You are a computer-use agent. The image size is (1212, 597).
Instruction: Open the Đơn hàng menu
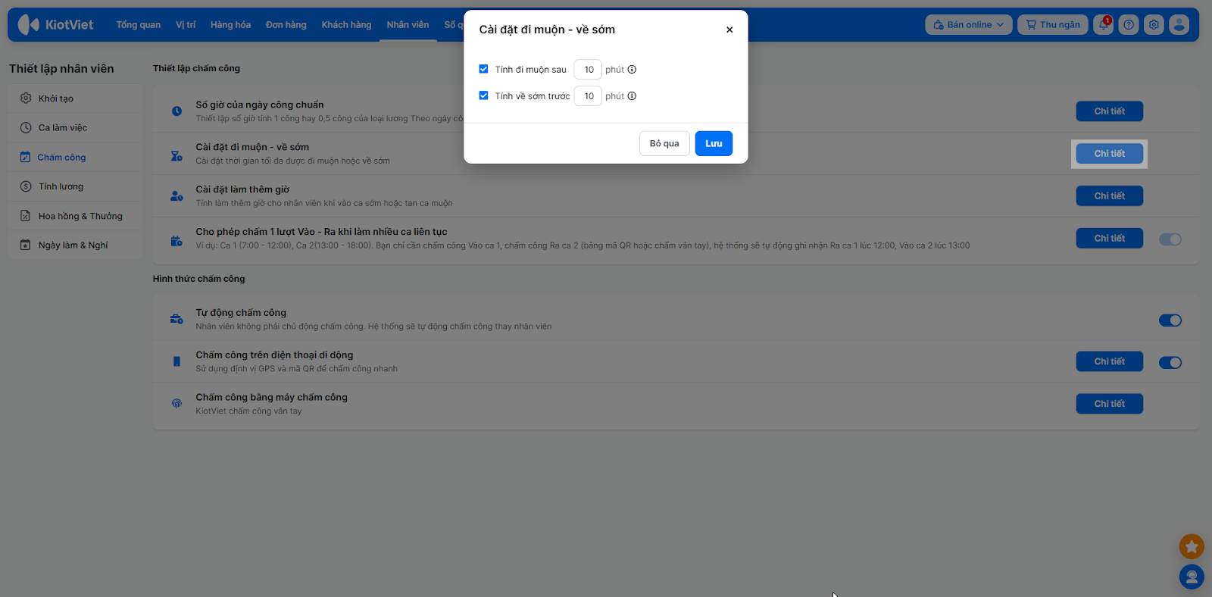[x=286, y=25]
